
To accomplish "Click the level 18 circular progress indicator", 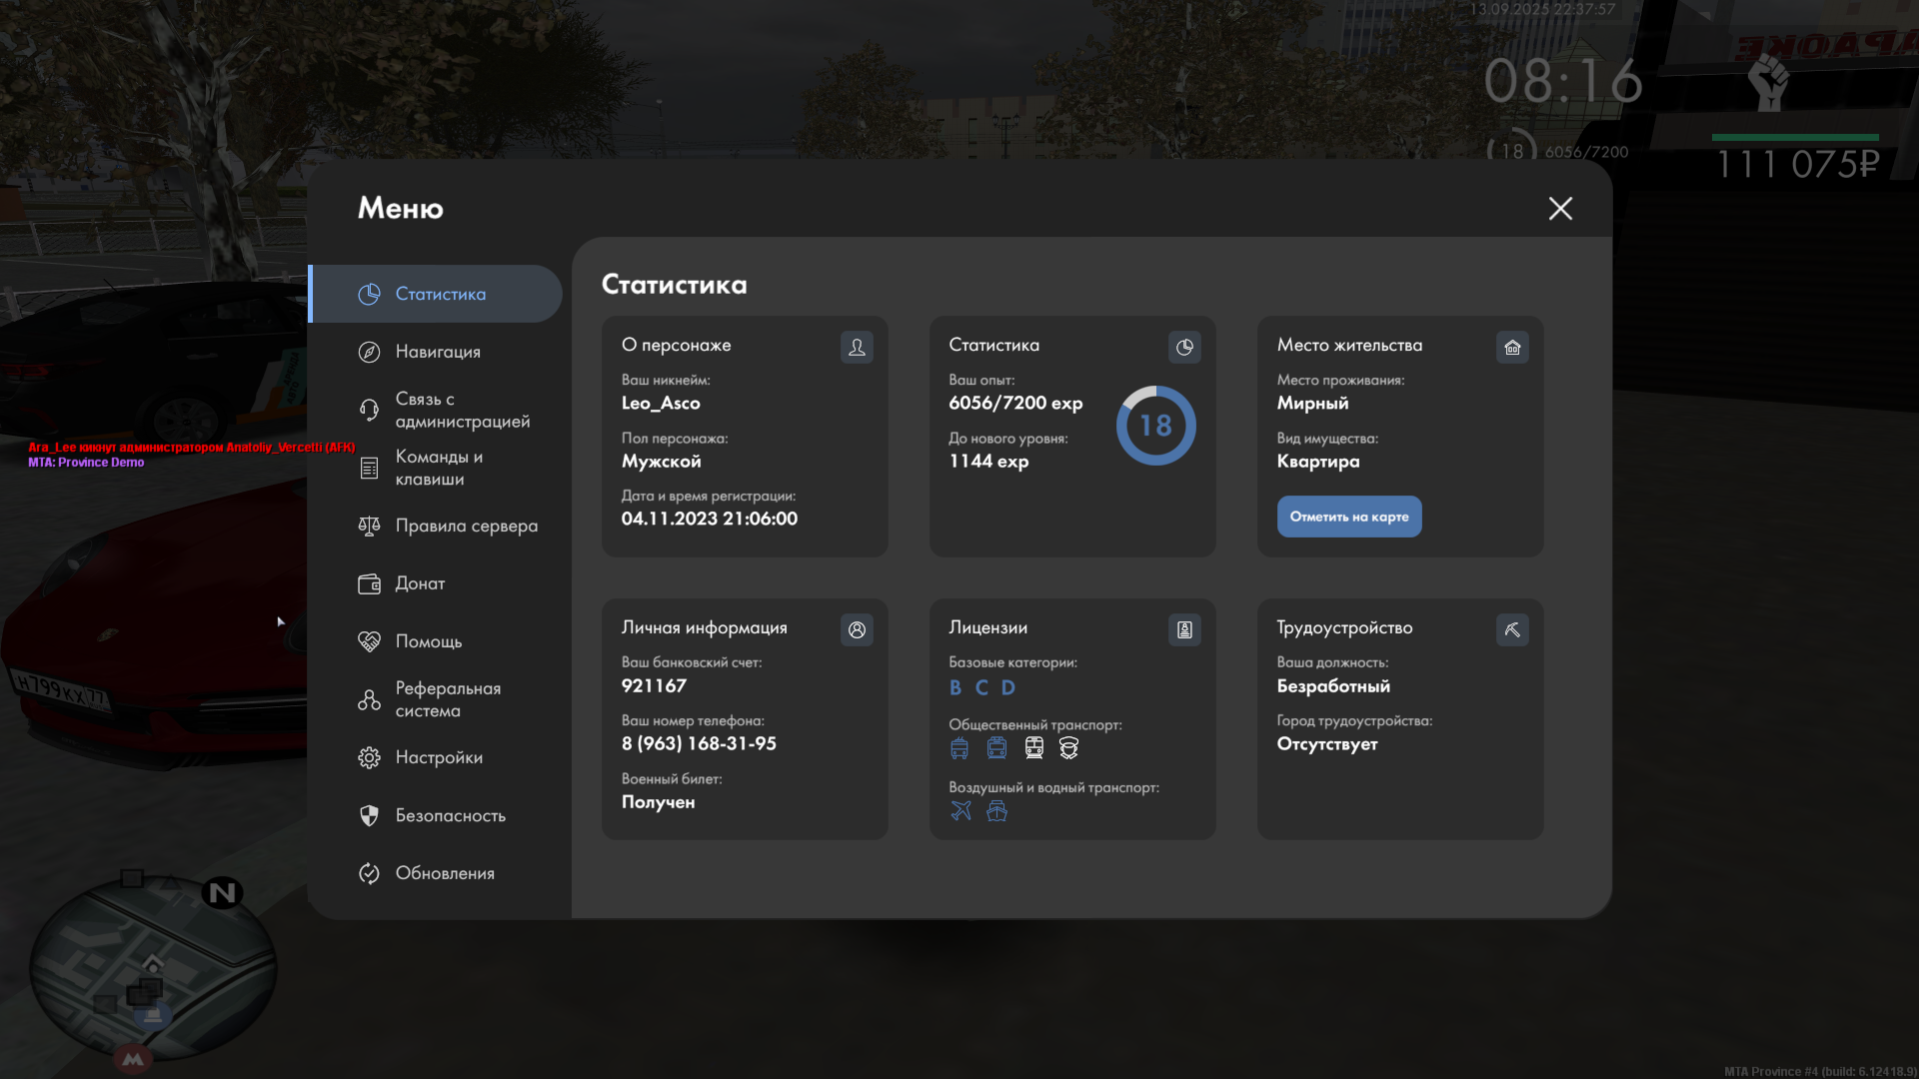I will click(x=1155, y=426).
